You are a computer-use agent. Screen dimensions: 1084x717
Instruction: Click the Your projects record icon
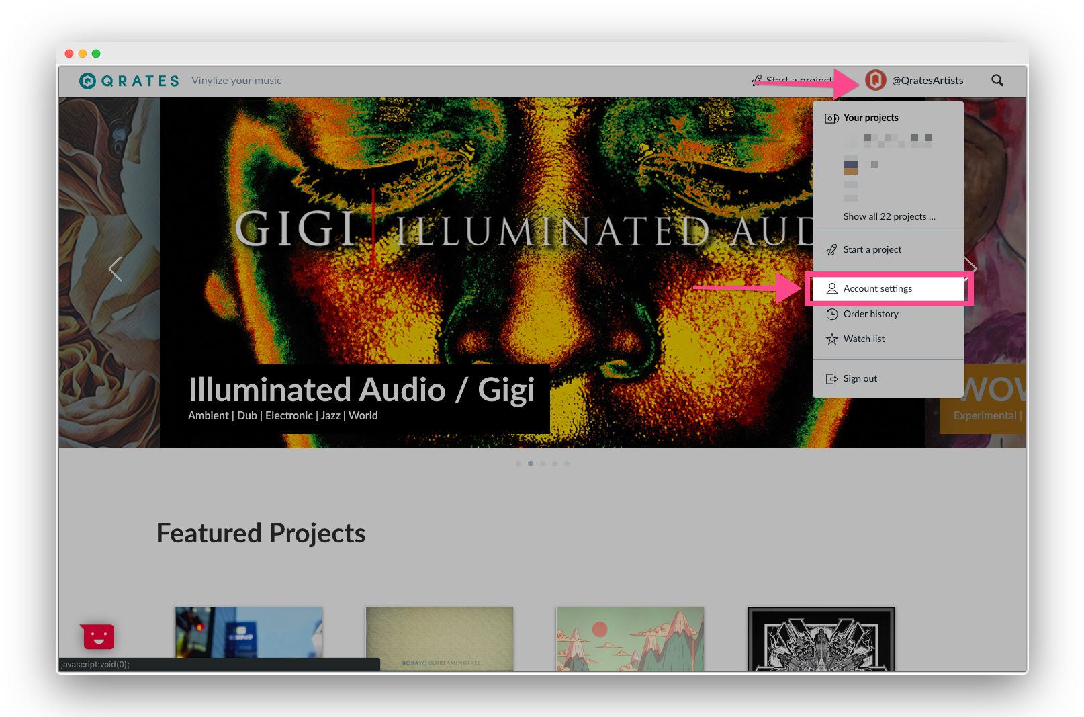pyautogui.click(x=831, y=118)
